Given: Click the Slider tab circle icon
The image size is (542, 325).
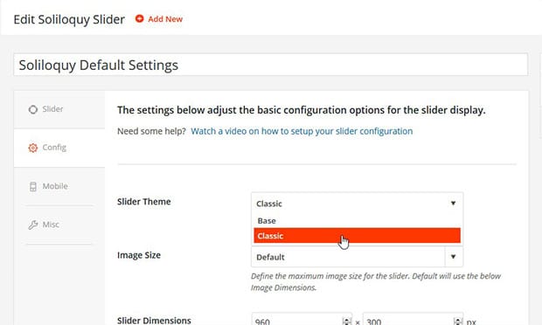Looking at the screenshot, I should tap(33, 109).
